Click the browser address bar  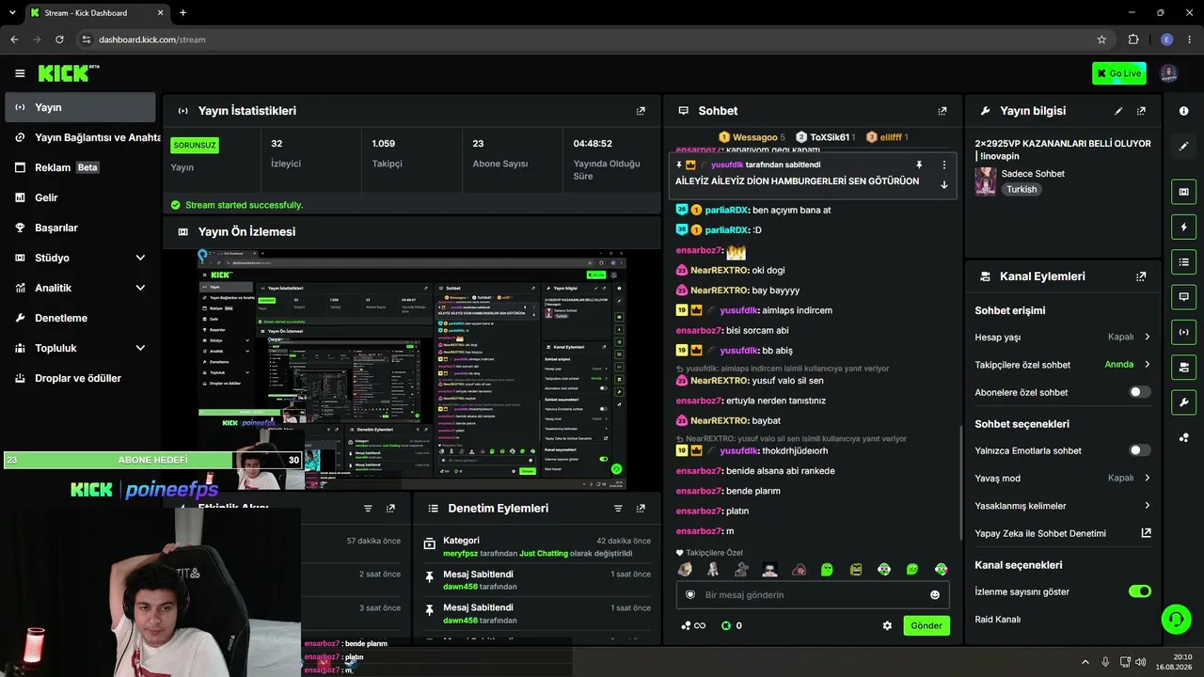pos(593,39)
